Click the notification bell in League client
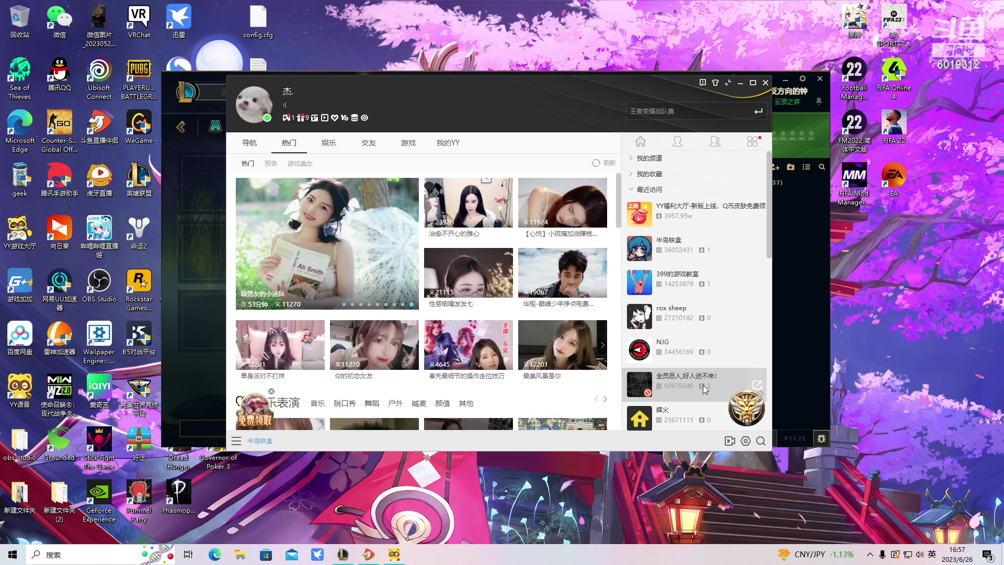 point(819,100)
